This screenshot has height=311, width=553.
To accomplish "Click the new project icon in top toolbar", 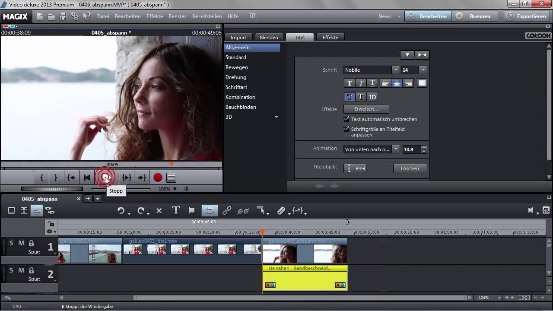I will [x=40, y=16].
